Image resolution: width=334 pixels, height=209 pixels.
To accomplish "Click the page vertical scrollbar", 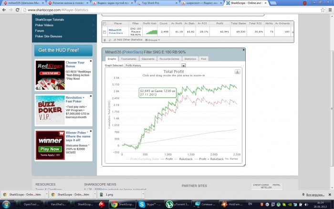I will 332,109.
